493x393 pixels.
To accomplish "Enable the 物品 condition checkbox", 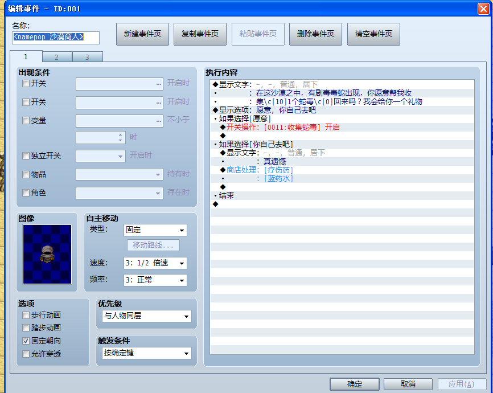I will click(26, 174).
